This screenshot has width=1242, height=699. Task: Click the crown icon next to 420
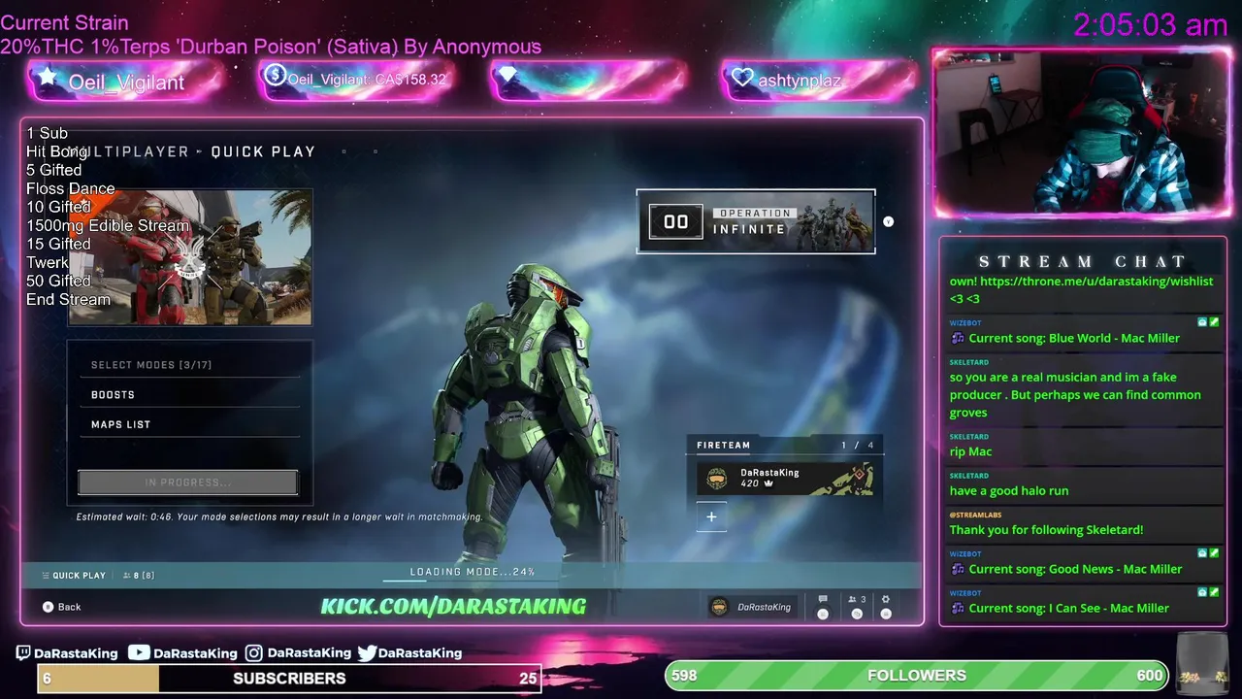[x=768, y=483]
